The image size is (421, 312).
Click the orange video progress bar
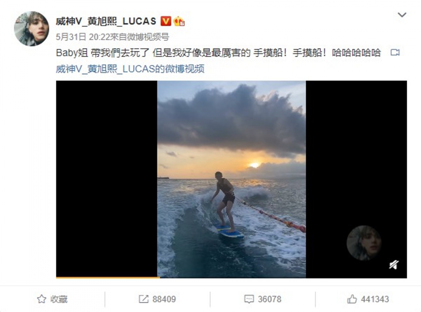point(108,277)
